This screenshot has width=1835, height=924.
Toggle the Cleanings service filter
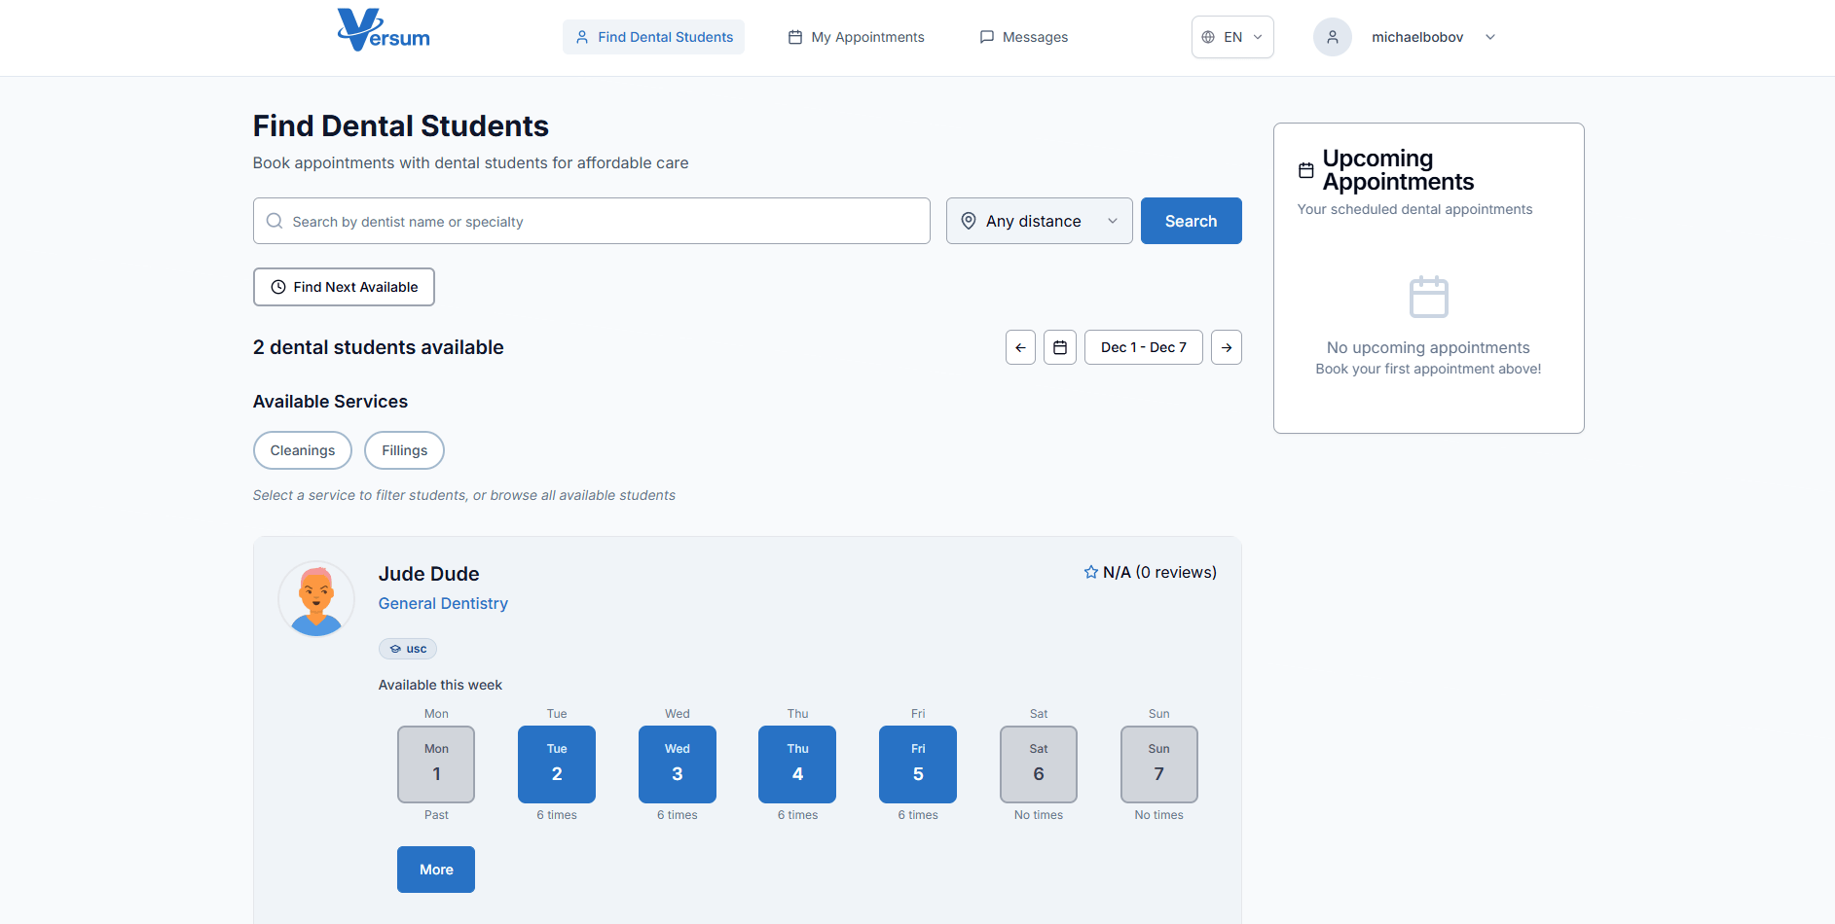point(302,450)
